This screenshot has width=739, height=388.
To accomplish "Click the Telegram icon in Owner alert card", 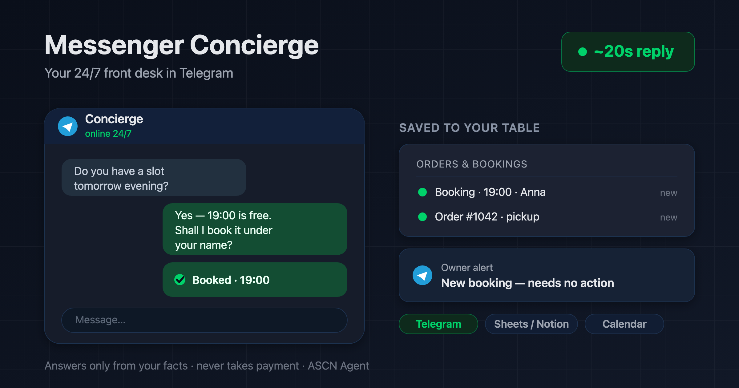I will [x=422, y=275].
